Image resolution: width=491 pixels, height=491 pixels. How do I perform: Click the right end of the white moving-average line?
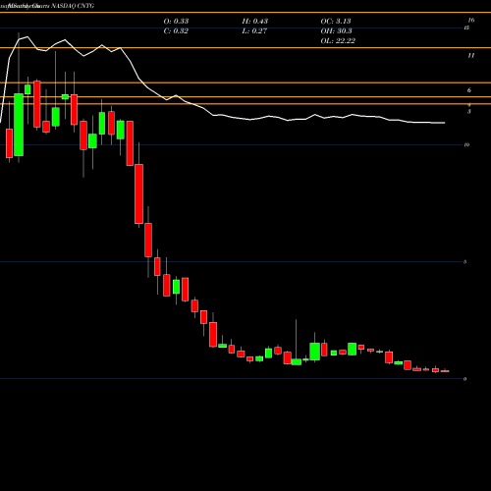(x=444, y=123)
